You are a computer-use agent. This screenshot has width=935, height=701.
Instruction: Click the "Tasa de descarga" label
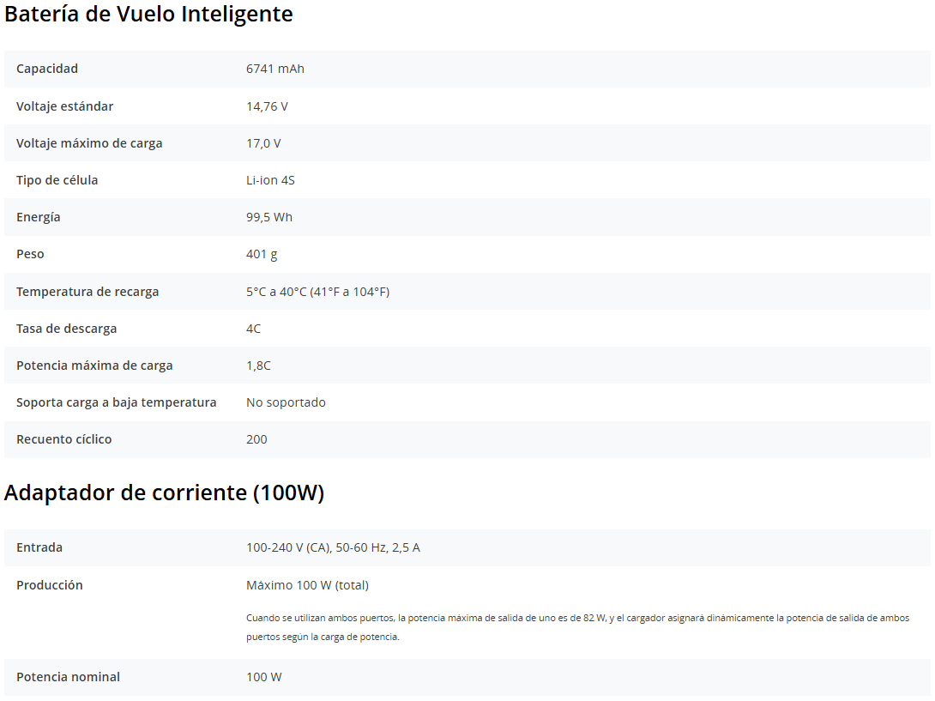point(66,329)
